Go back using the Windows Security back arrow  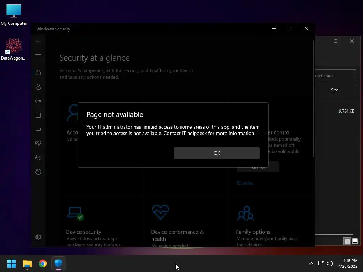pyautogui.click(x=38, y=41)
